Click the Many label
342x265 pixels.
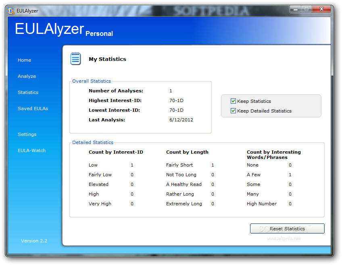click(x=252, y=194)
